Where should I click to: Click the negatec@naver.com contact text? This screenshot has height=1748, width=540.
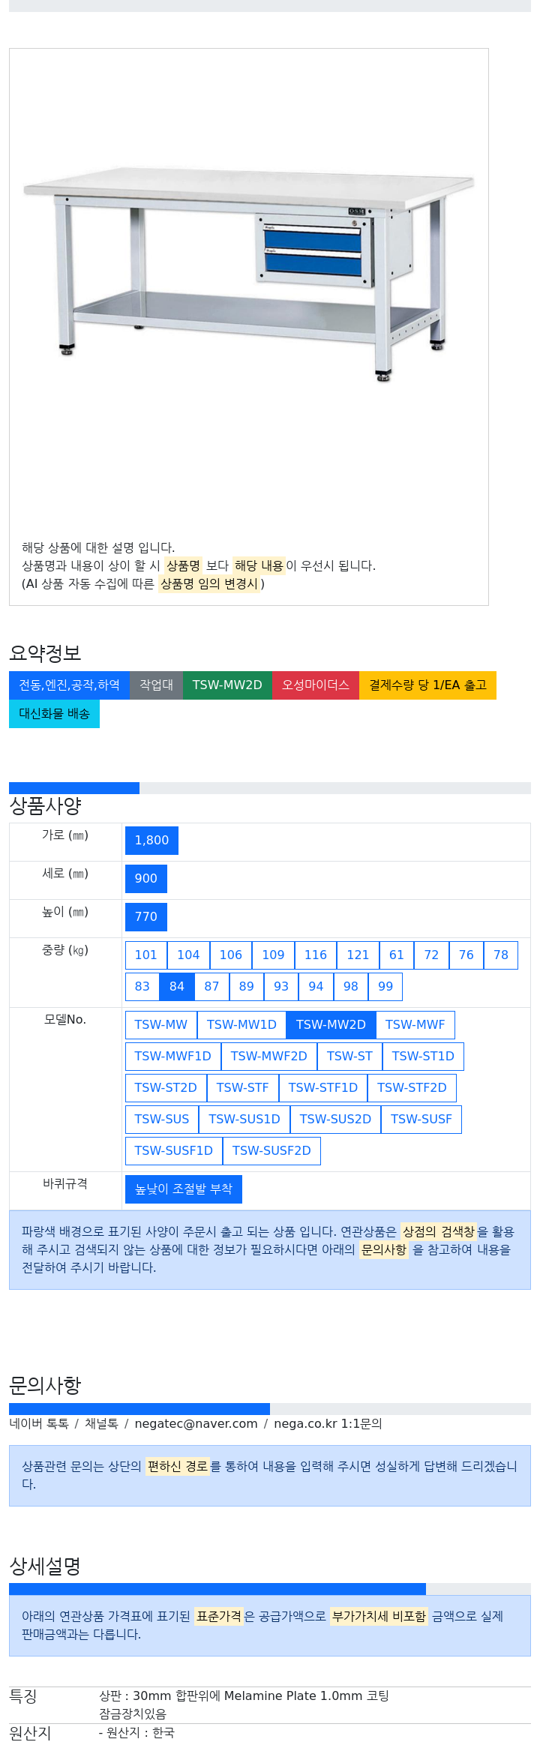click(196, 1424)
